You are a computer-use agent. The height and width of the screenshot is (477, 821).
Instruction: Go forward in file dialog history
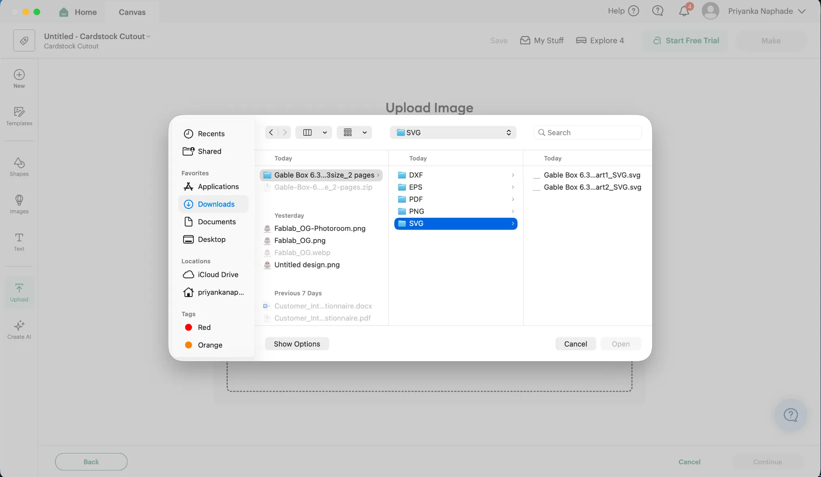(285, 132)
